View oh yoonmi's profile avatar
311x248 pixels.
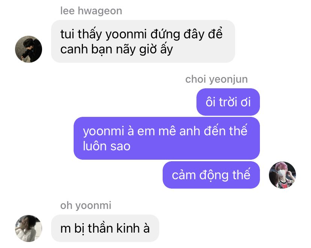coord(29,228)
